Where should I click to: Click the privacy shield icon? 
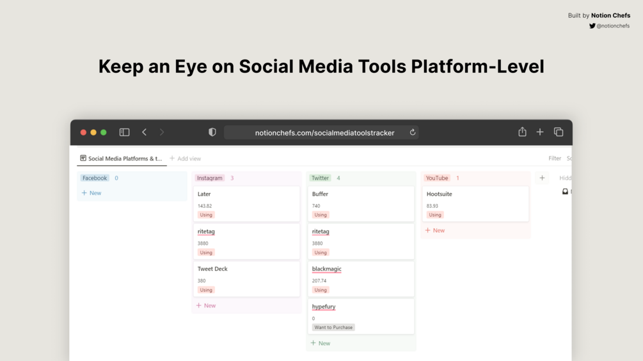tap(212, 132)
